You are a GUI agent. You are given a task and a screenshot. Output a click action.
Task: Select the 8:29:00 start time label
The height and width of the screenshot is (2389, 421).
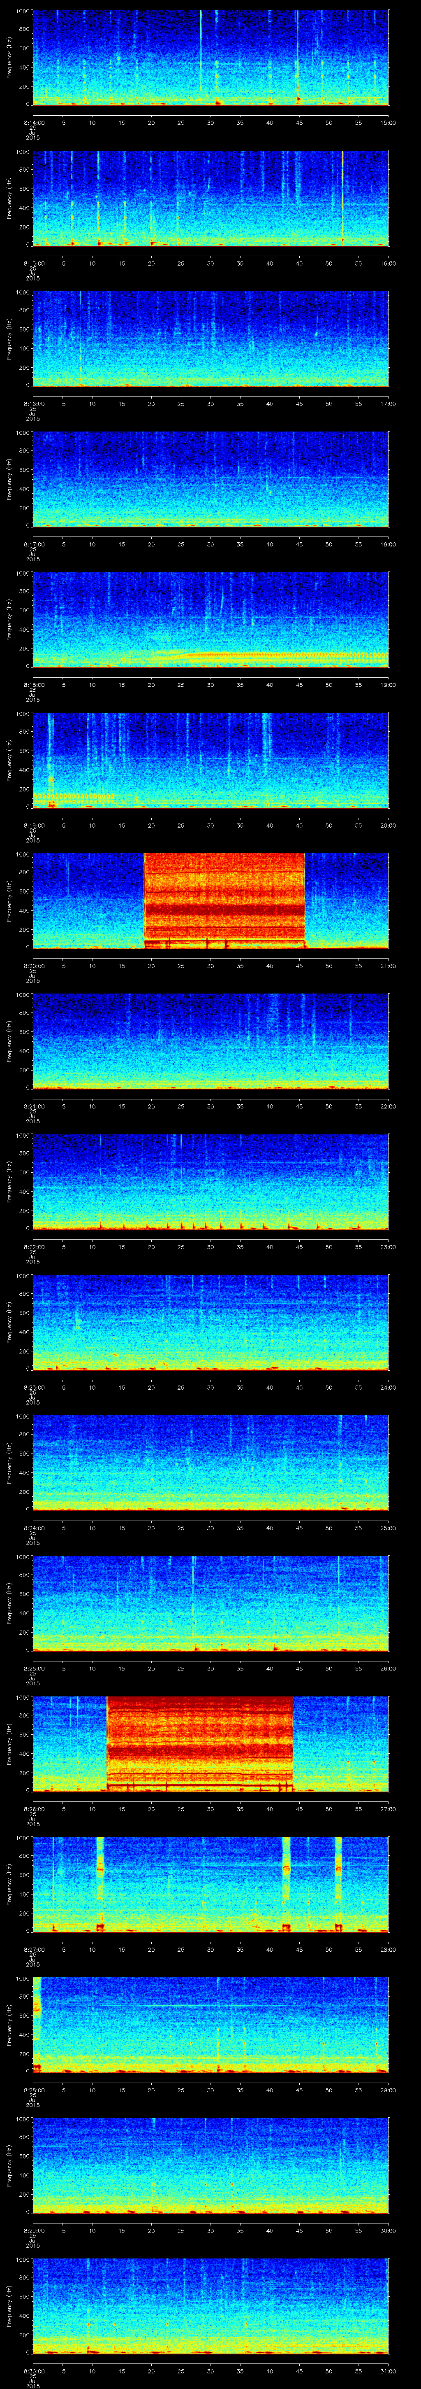pos(33,2230)
